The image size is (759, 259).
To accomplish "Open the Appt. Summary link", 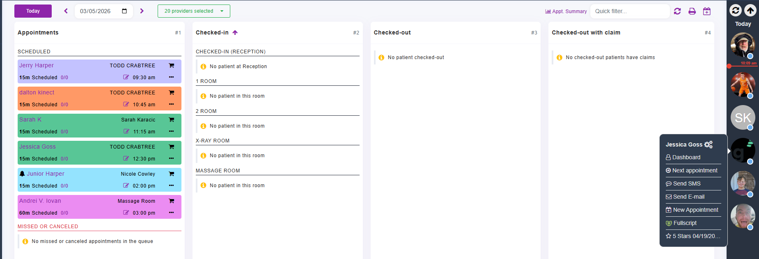I will [x=566, y=11].
